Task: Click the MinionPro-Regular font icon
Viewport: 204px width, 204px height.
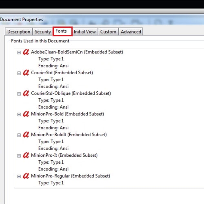Action: click(x=26, y=176)
